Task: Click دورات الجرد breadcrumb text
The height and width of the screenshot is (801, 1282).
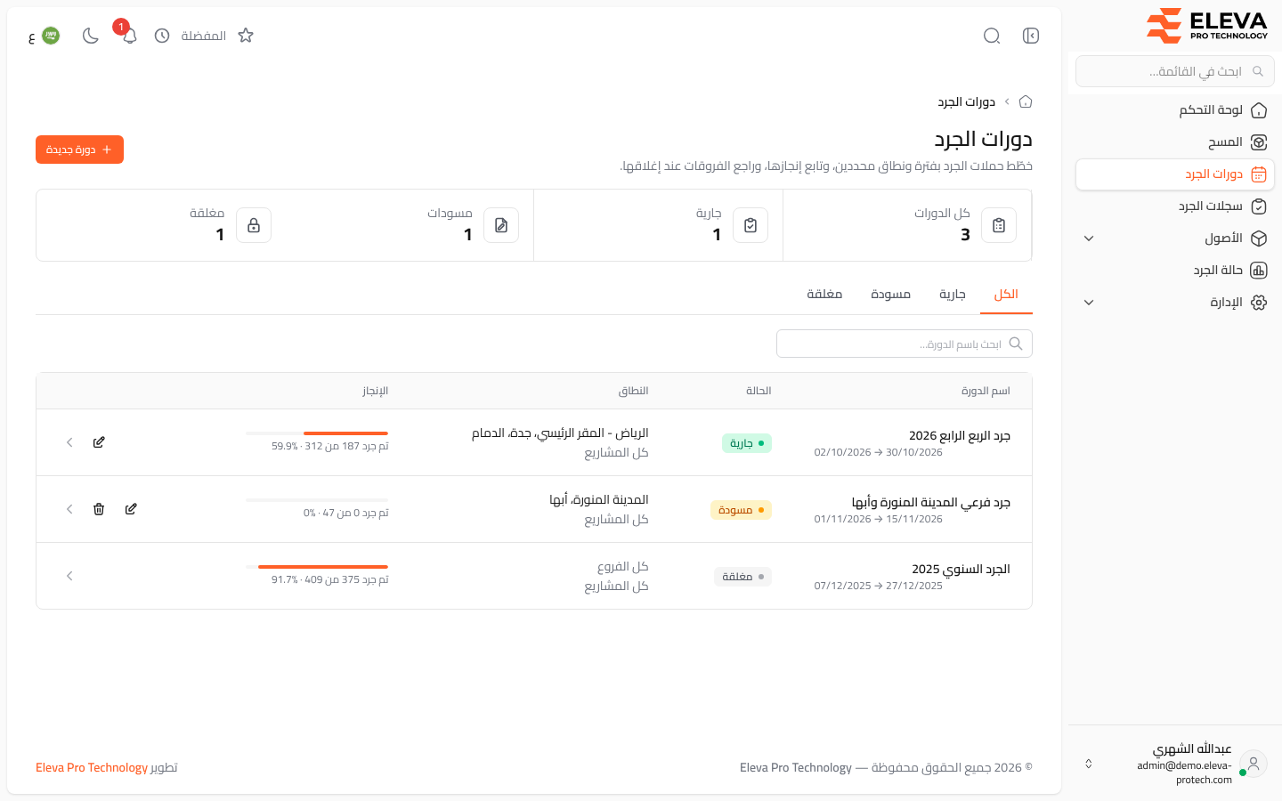Action: 966,101
